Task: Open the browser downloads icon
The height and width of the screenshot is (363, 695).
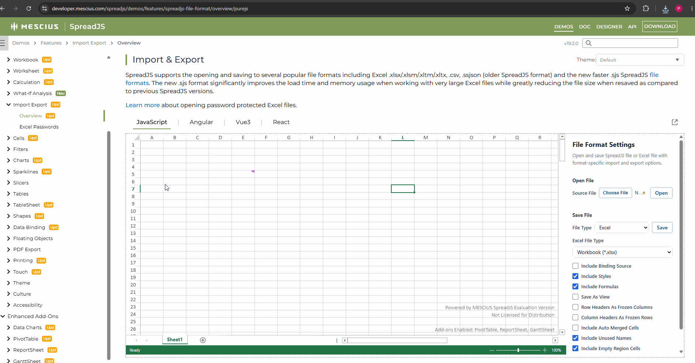Action: click(665, 8)
